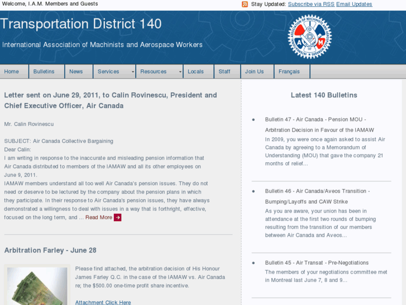
Task: Click the Join Us menu item
Action: point(254,72)
